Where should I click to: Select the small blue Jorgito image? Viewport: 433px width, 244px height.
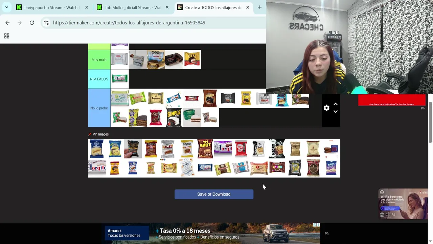pos(205,168)
